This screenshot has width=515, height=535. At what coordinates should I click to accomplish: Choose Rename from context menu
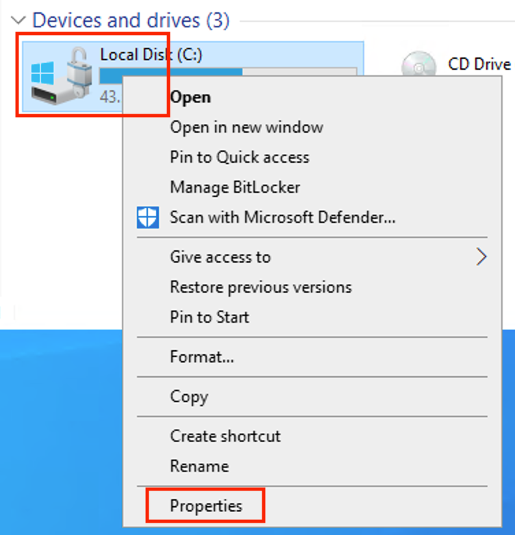point(312,467)
